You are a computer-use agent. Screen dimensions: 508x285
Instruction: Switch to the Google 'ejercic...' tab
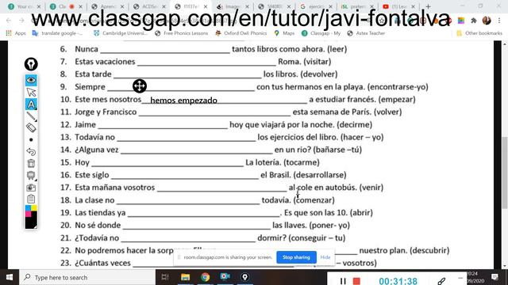click(317, 6)
